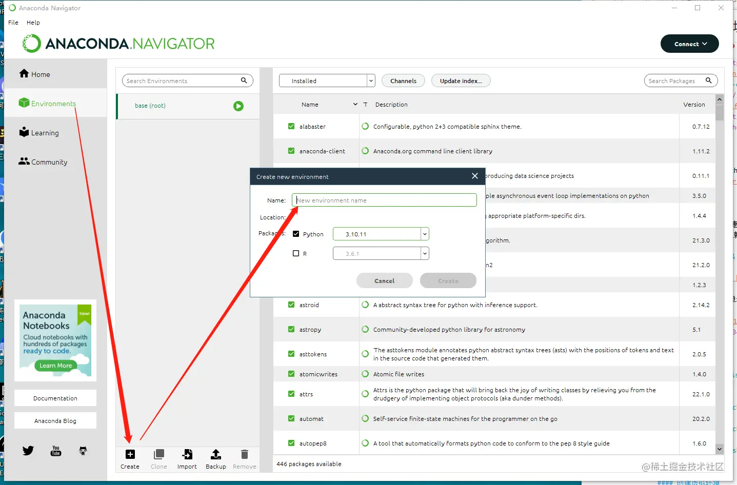Click the package list scrollbar down arrow
This screenshot has width=737, height=485.
click(x=720, y=449)
